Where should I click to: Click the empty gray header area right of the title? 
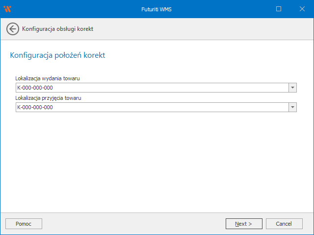click(x=206, y=29)
